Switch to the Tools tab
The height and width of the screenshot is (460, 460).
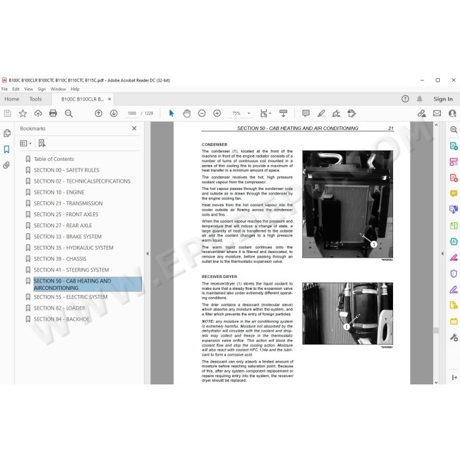tap(35, 99)
